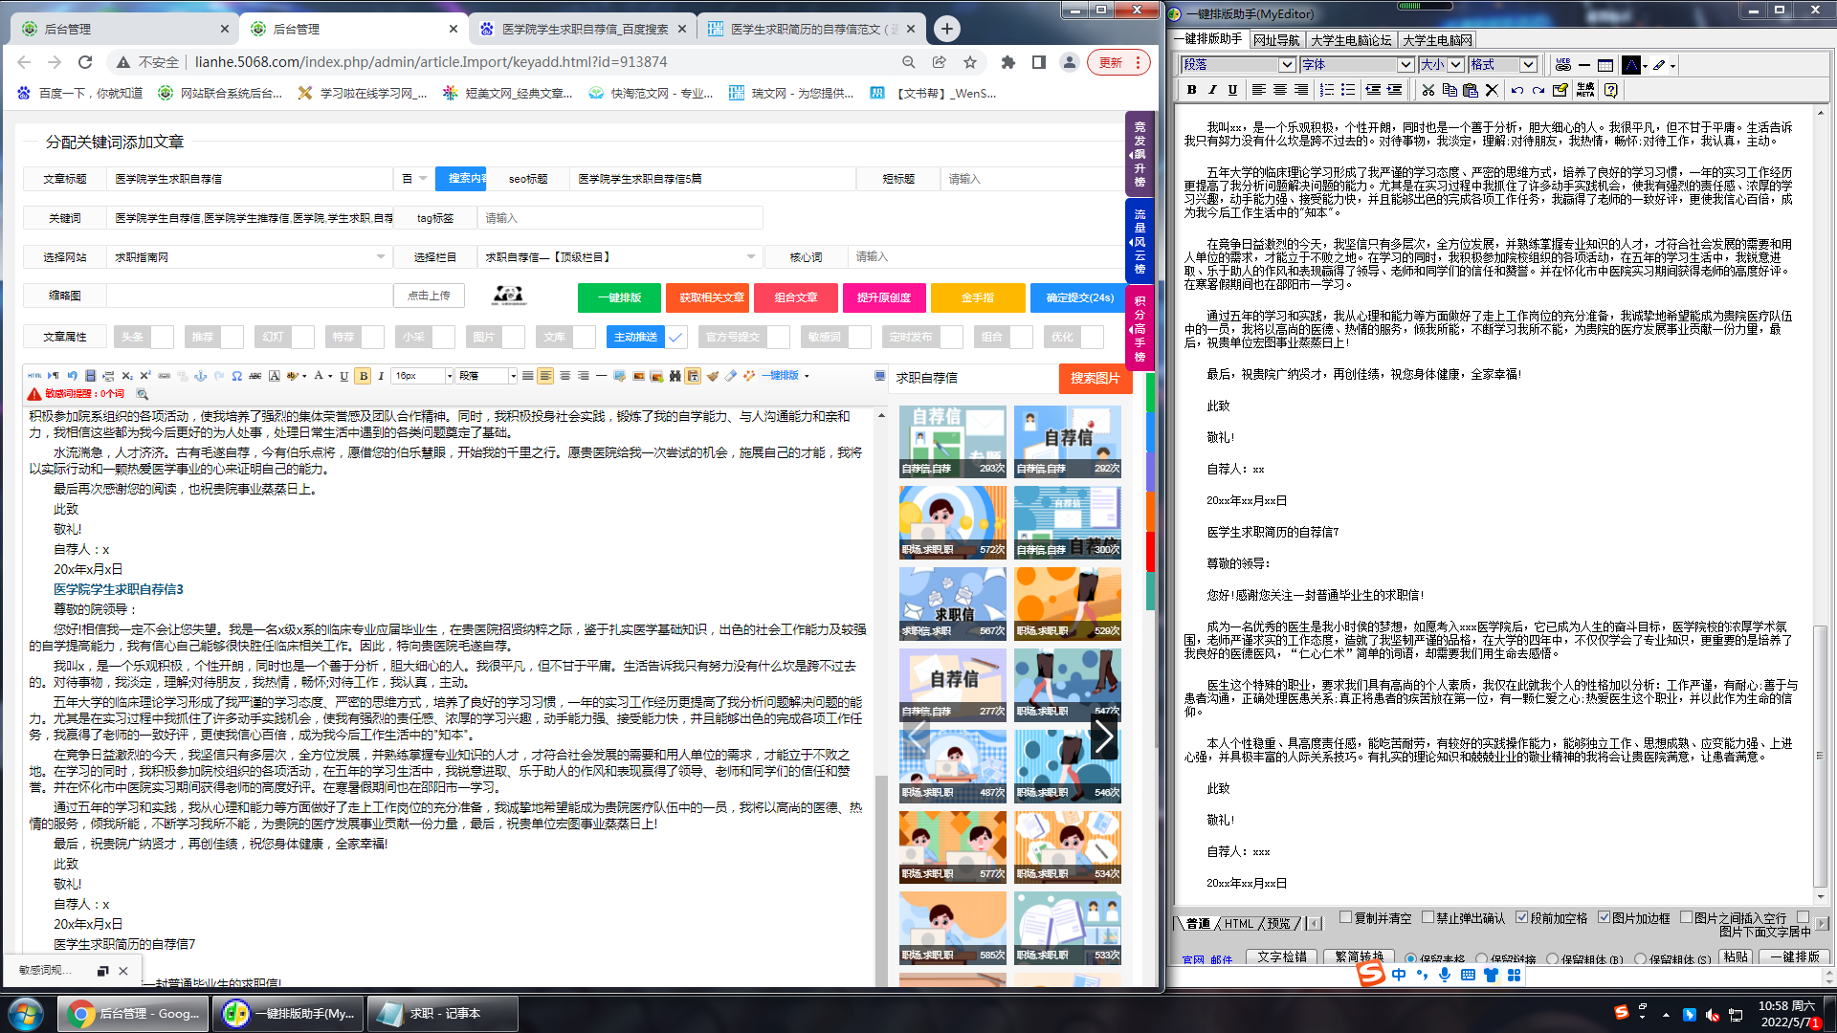Viewport: 1837px width, 1033px height.
Task: Toggle 图片加边框 checkbox
Action: pos(1604,917)
